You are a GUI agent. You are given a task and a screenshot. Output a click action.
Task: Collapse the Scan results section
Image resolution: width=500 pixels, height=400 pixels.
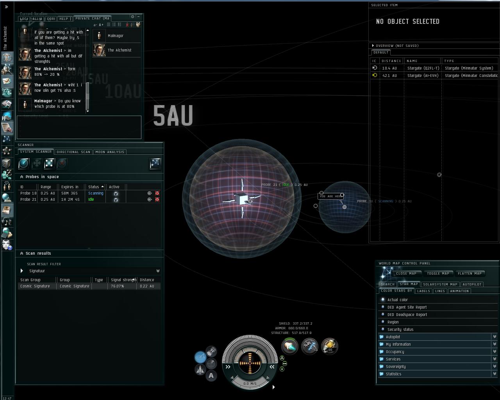tap(21, 254)
